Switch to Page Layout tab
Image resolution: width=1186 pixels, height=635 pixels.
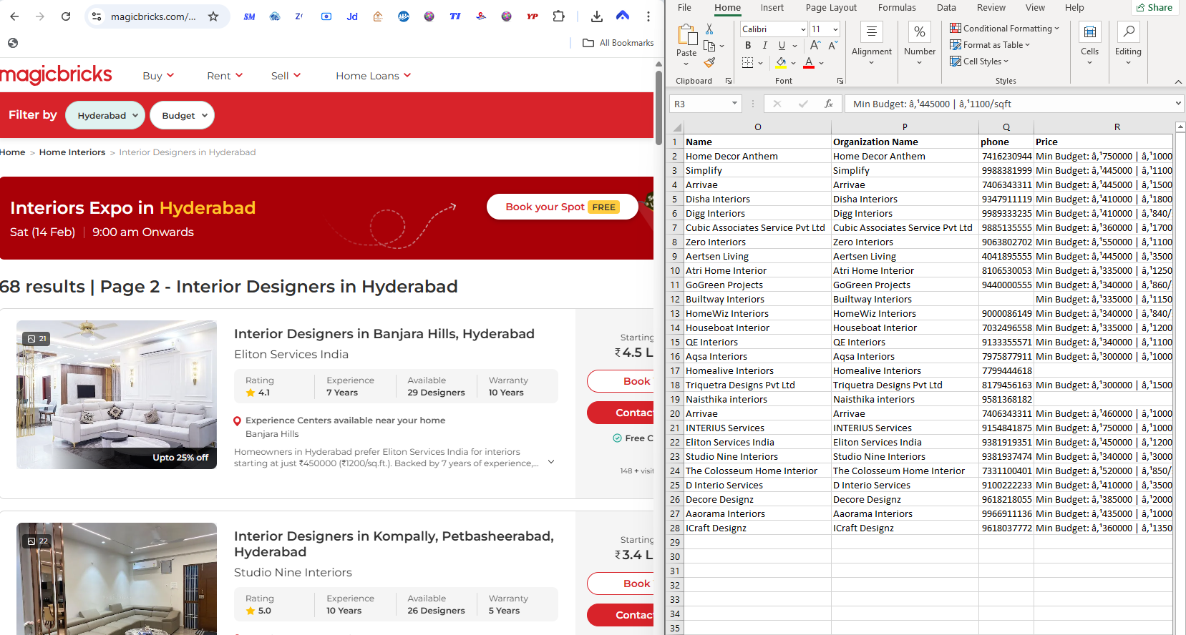(x=831, y=8)
